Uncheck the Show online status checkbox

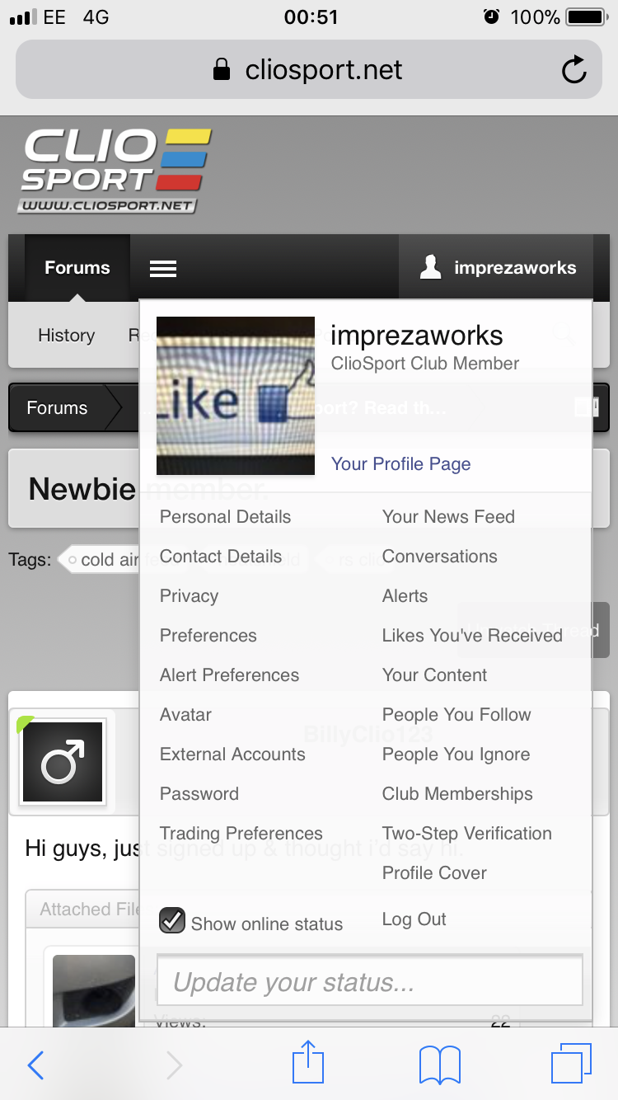(172, 920)
